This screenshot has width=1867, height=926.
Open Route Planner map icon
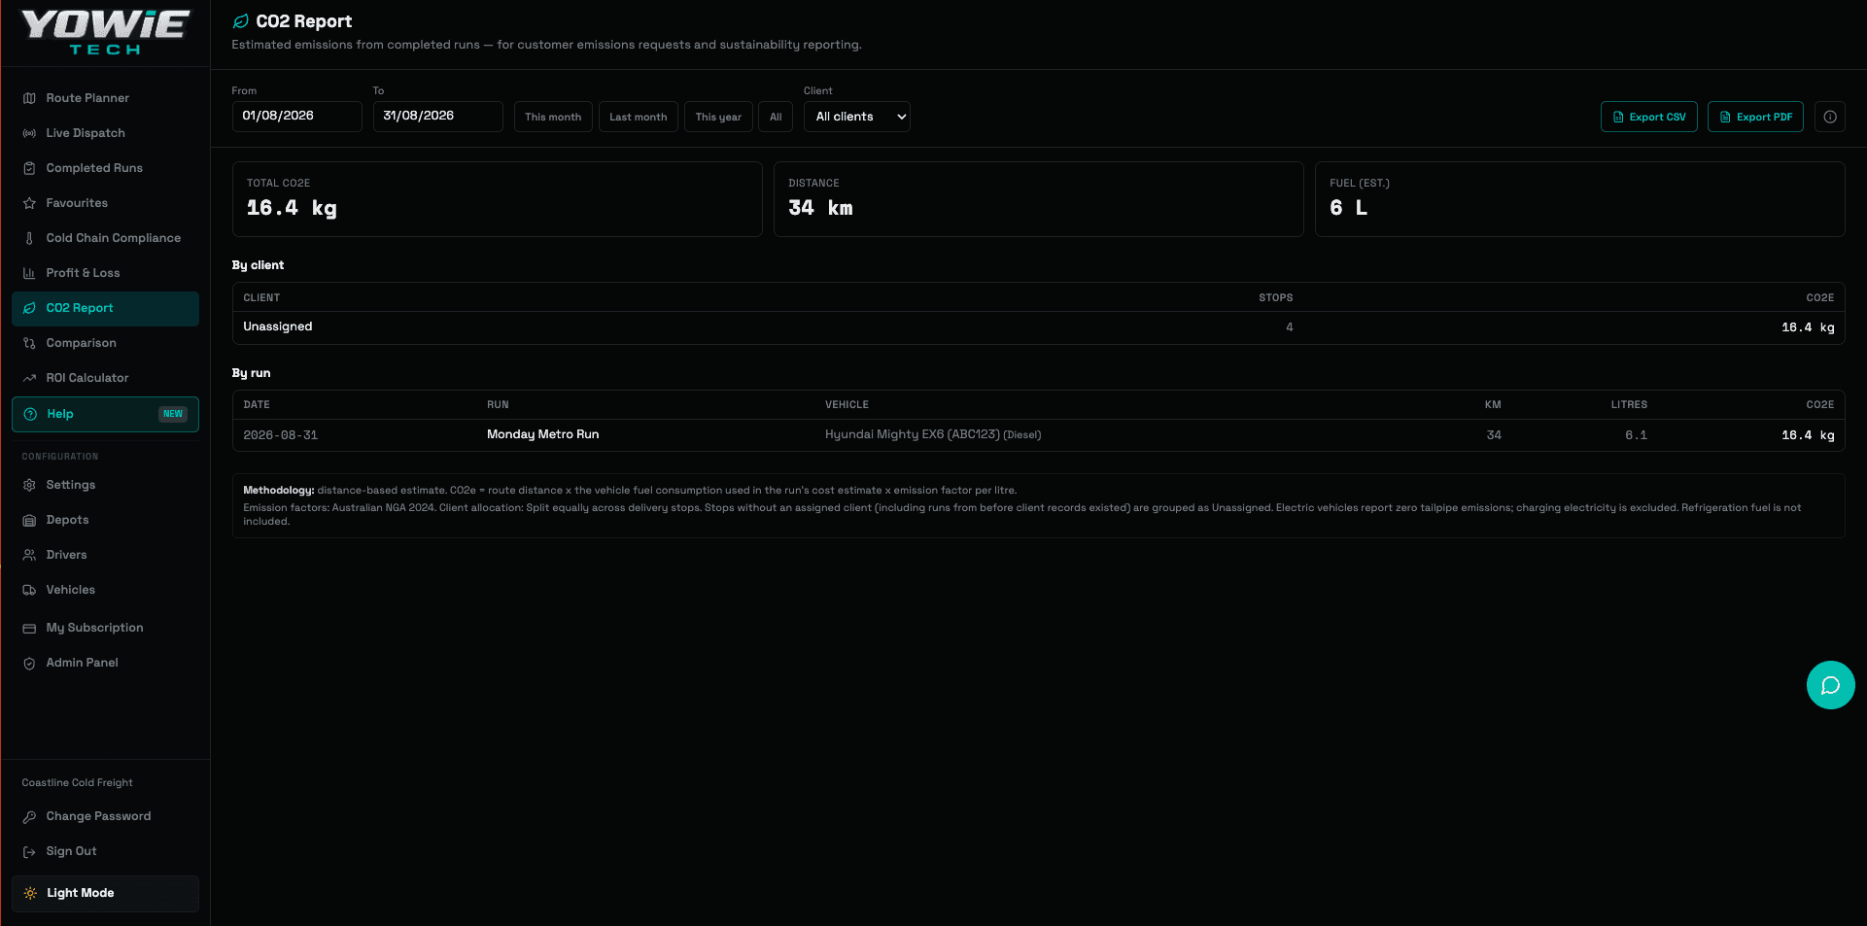click(29, 98)
